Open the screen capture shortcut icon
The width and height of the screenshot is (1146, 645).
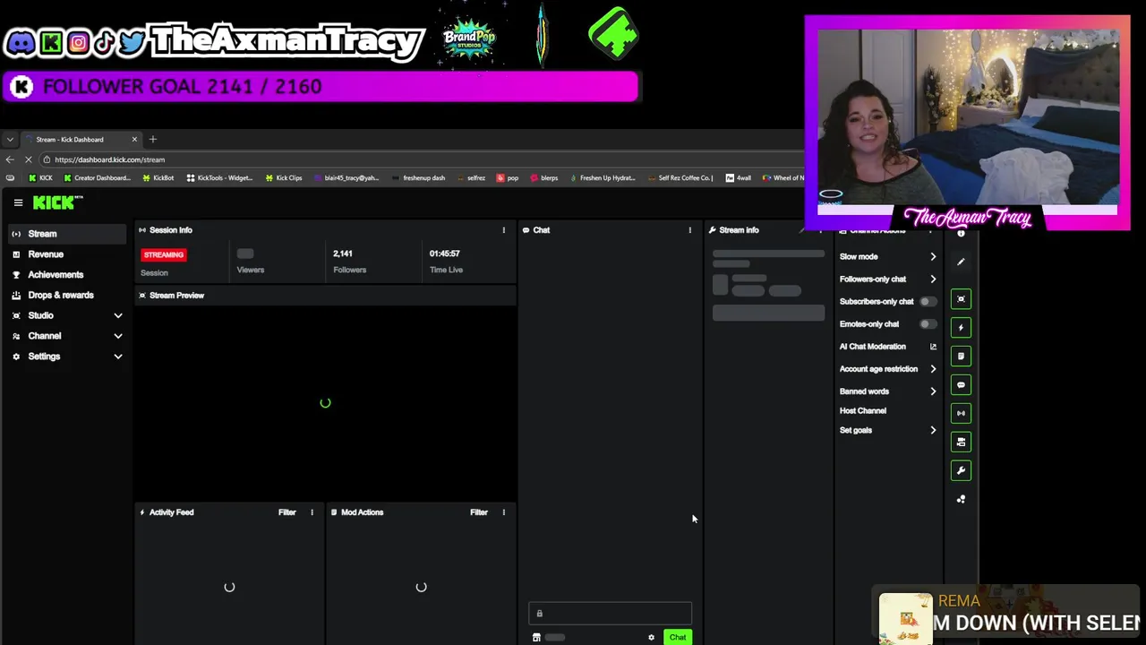point(961,299)
